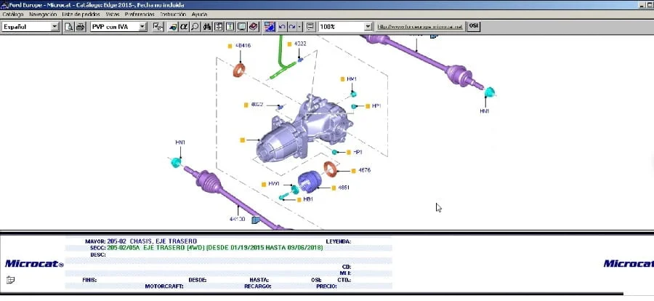The image size is (654, 301).
Task: Open the Catálogo menu
Action: pos(13,15)
